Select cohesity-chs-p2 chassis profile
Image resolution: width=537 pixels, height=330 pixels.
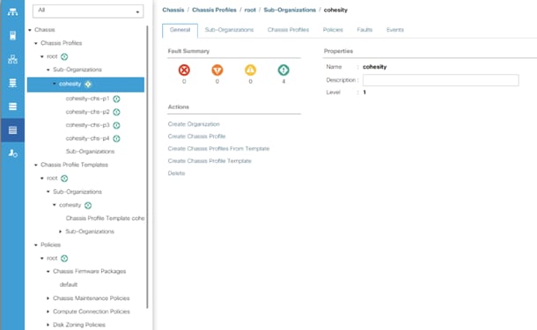coord(87,112)
